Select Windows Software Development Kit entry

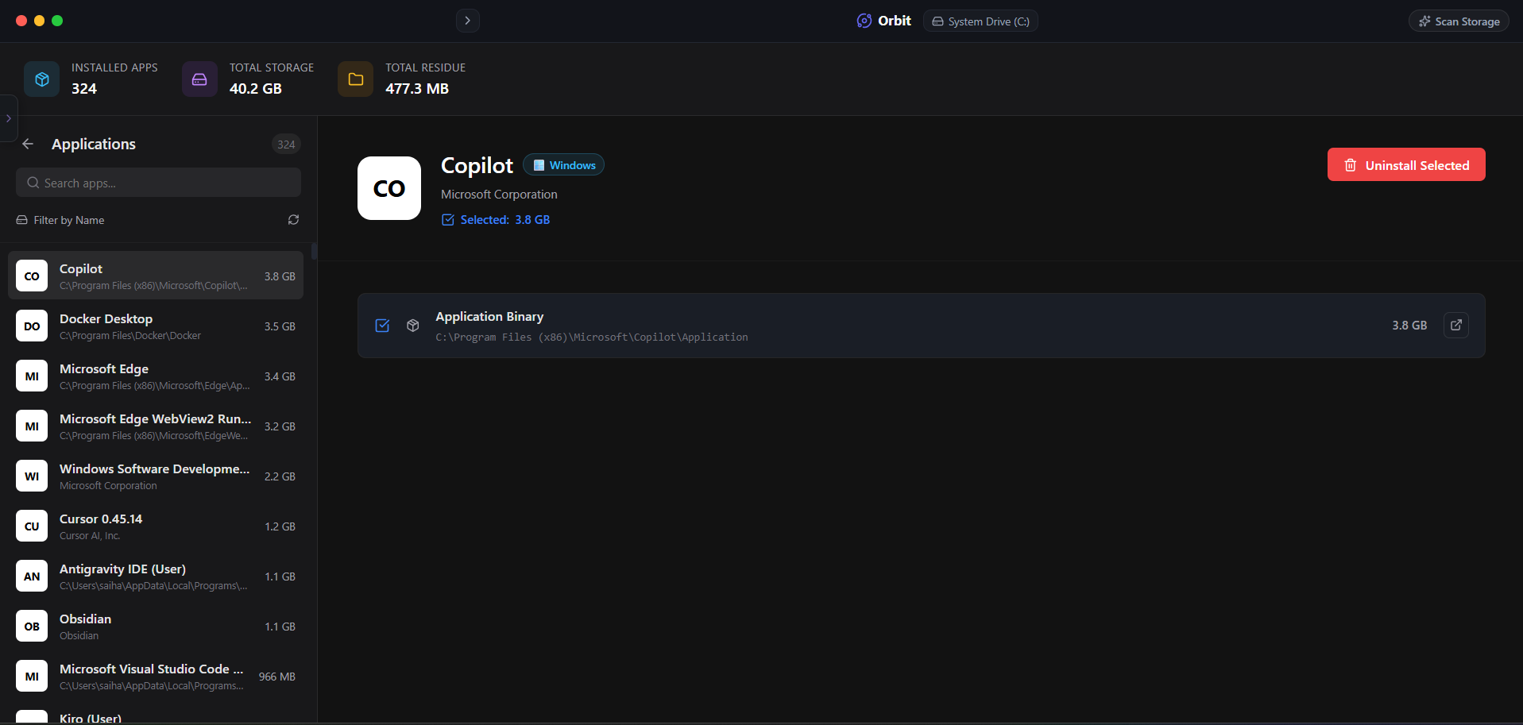pos(156,476)
